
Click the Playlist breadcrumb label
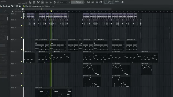click(x=28, y=6)
